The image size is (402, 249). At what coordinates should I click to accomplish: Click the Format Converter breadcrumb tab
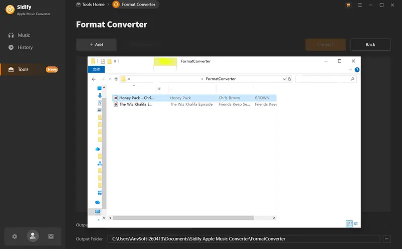[x=135, y=5]
